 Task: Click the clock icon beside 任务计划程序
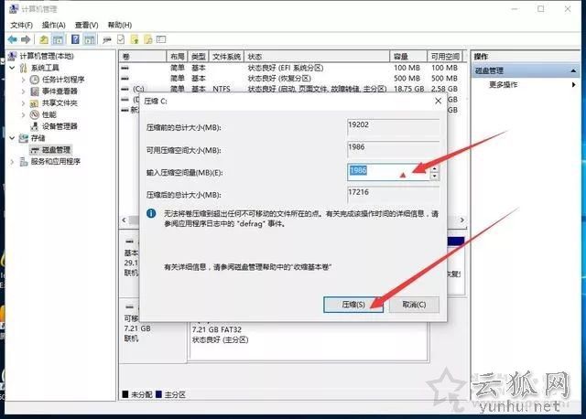(x=35, y=80)
